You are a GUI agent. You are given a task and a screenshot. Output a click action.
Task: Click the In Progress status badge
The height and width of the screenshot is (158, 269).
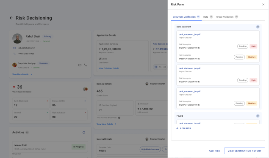78,147
